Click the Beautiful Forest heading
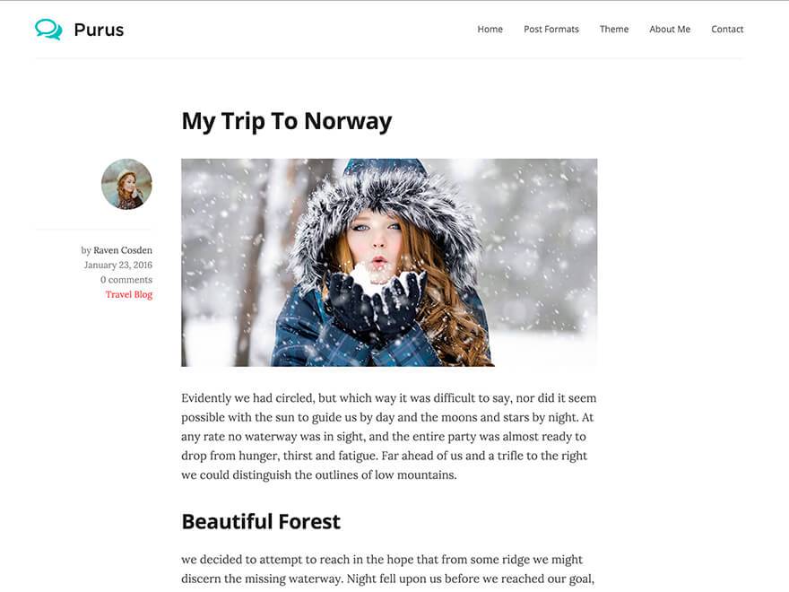Image resolution: width=789 pixels, height=592 pixels. [261, 521]
